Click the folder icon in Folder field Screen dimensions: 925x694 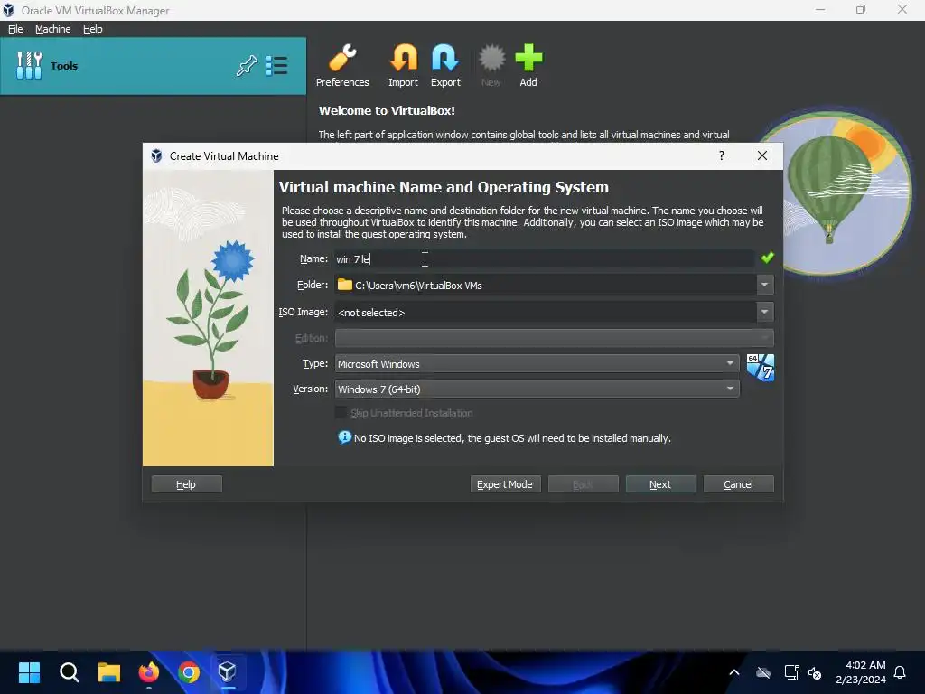pos(344,285)
